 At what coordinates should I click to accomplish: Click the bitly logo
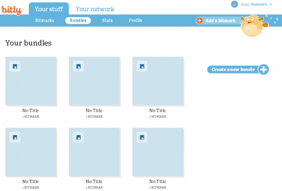(x=11, y=10)
